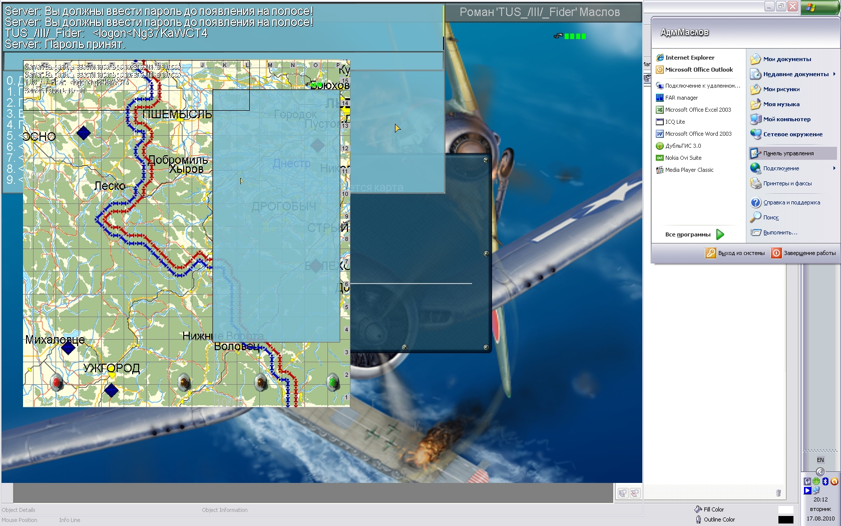The width and height of the screenshot is (841, 526).
Task: Toggle the green lamp on the map
Action: tap(332, 383)
